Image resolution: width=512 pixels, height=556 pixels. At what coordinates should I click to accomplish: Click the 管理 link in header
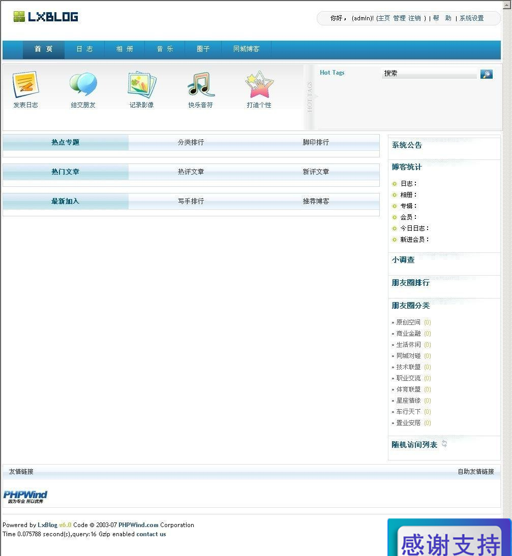(x=399, y=18)
